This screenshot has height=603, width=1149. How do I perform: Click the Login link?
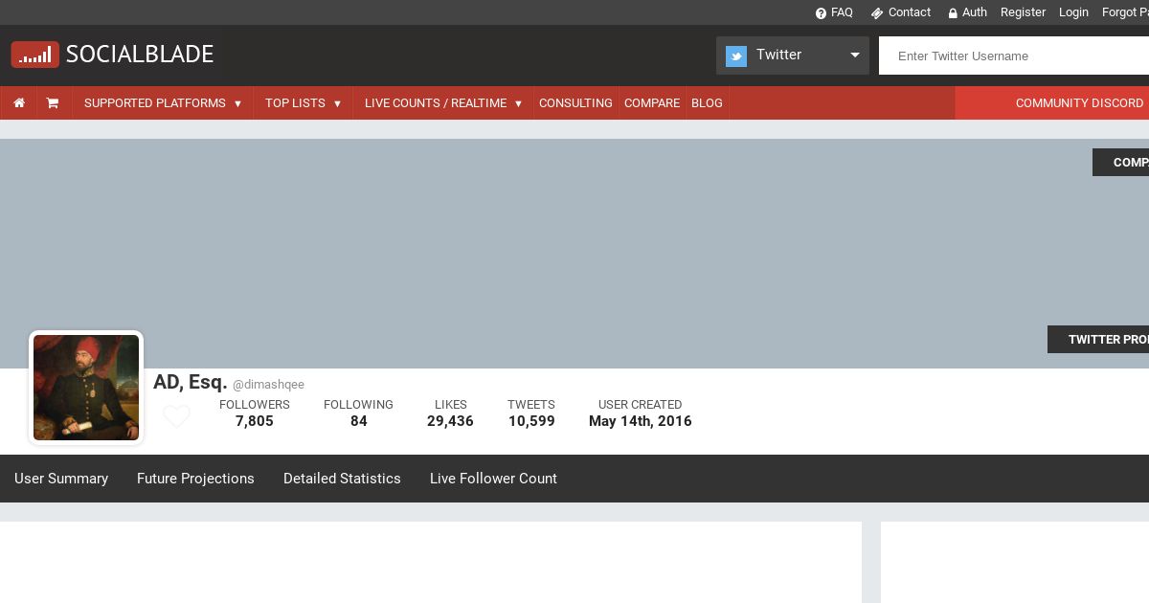point(1073,12)
